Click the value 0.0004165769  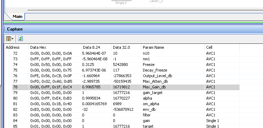pyautogui.click(x=94, y=104)
